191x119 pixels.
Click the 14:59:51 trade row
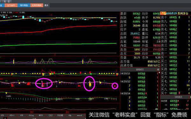click(139, 73)
